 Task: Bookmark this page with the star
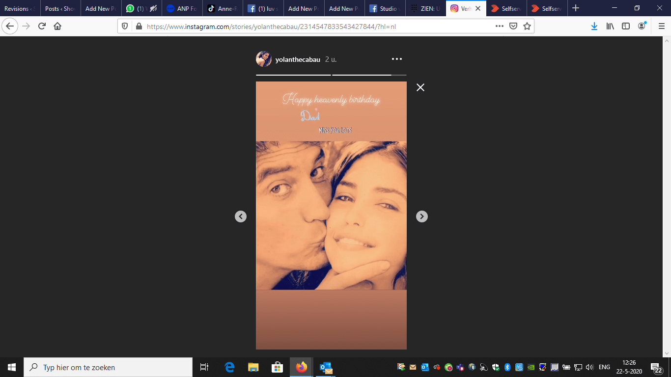527,27
